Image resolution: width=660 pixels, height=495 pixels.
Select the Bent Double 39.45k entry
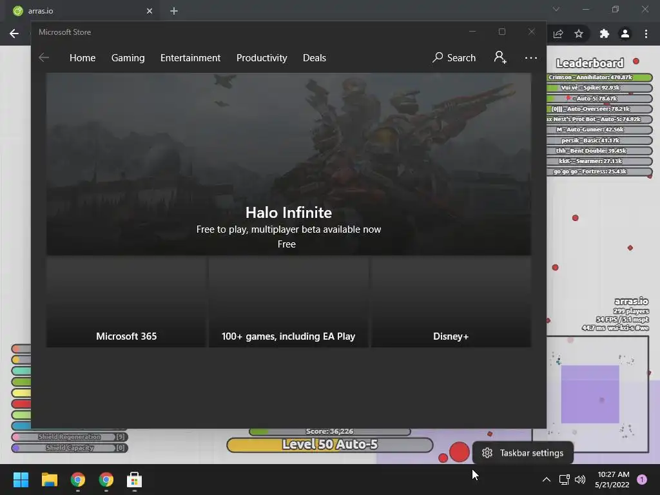click(599, 151)
